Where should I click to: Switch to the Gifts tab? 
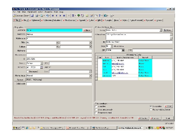(x=98, y=20)
